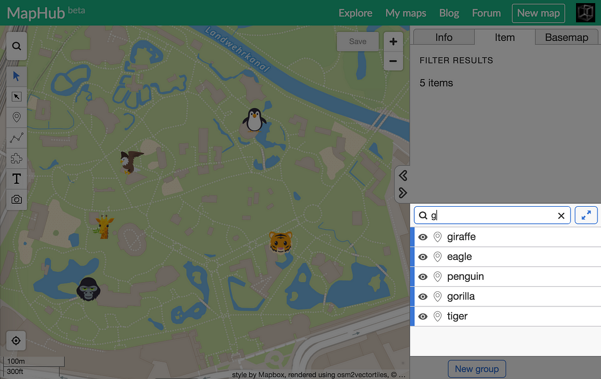
Task: Toggle the tiger item's visibility
Action: tap(423, 316)
